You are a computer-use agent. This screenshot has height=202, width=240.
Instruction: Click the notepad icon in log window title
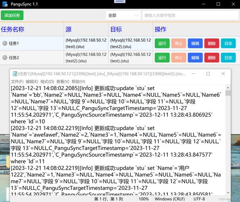coord(15,74)
